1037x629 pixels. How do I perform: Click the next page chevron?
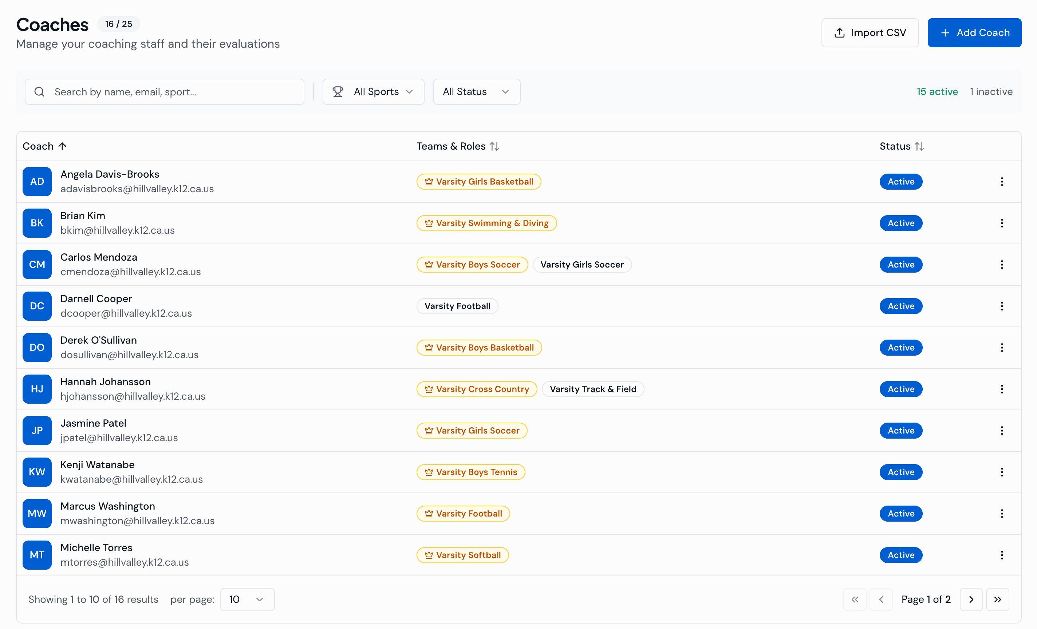coord(971,599)
